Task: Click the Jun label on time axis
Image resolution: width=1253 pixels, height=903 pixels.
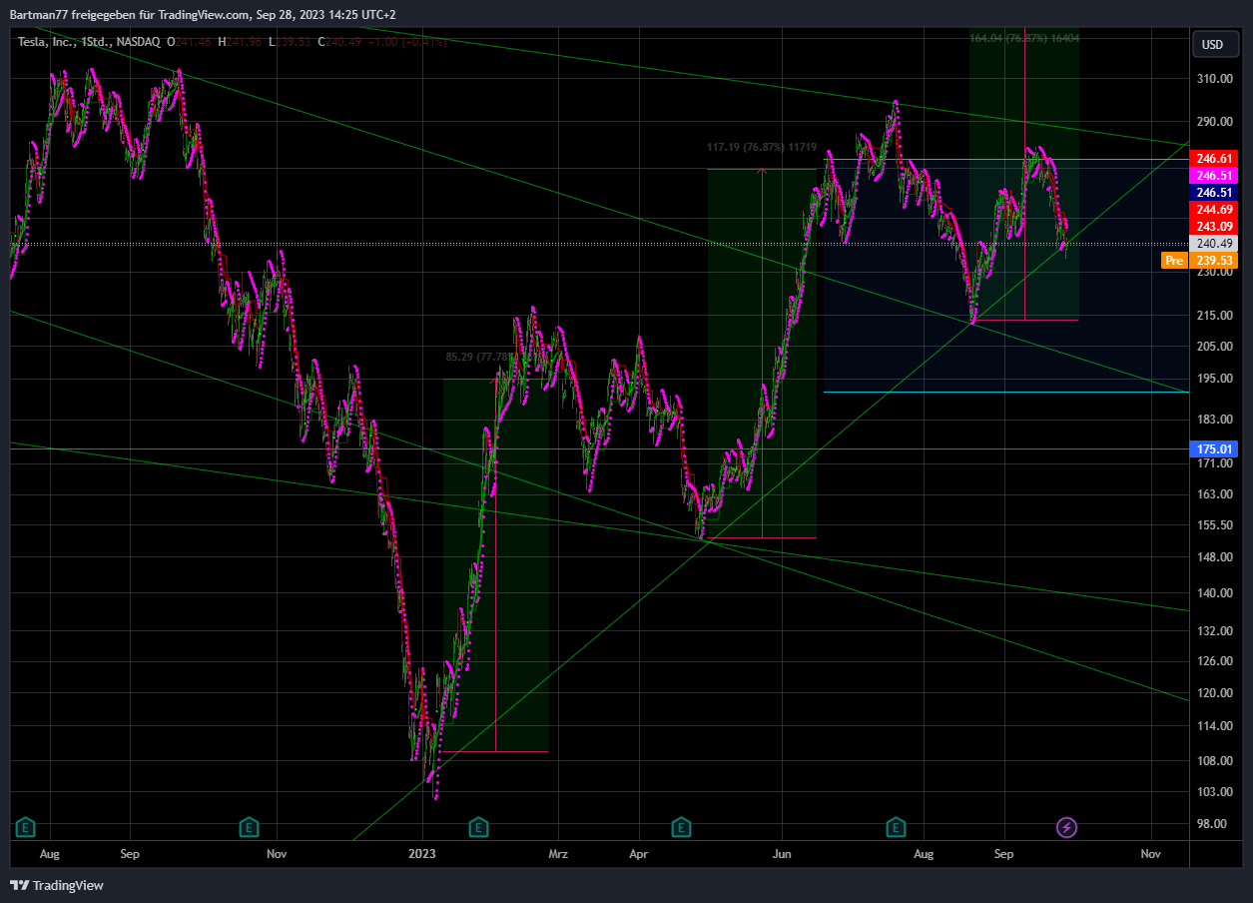Action: pos(782,854)
